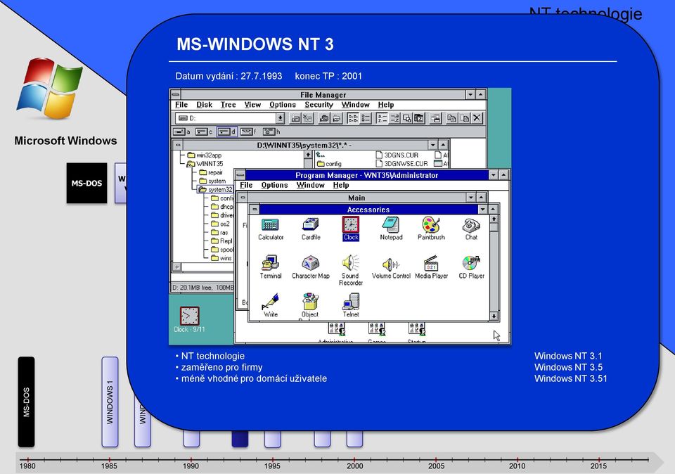Switch to network drive f
This screenshot has width=675, height=474.
point(248,132)
